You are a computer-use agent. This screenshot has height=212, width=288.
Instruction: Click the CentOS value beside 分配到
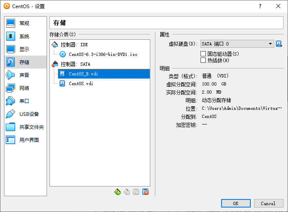(209, 116)
